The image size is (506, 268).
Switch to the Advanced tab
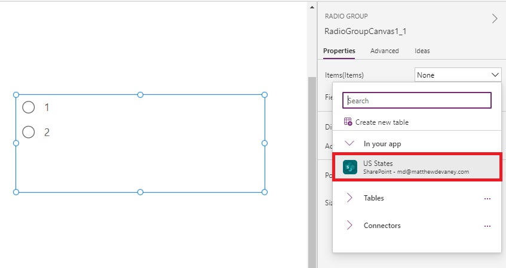tap(384, 51)
